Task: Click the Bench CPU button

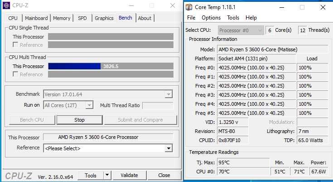Action: click(32, 120)
